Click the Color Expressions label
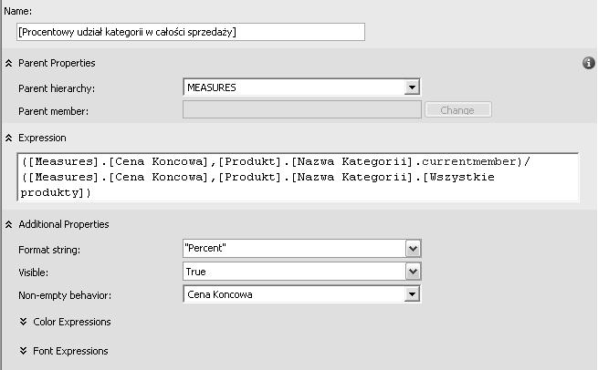The width and height of the screenshot is (598, 370). pyautogui.click(x=72, y=322)
